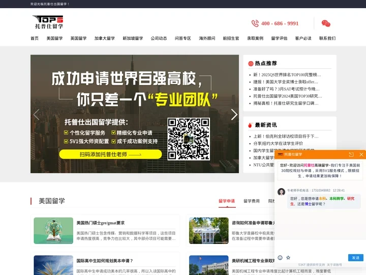This screenshot has width=366, height=275.
Task: Open 录取案例 navigation item
Action: 255,38
